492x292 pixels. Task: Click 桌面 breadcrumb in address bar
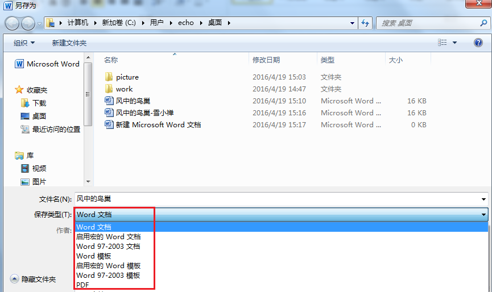pyautogui.click(x=215, y=23)
